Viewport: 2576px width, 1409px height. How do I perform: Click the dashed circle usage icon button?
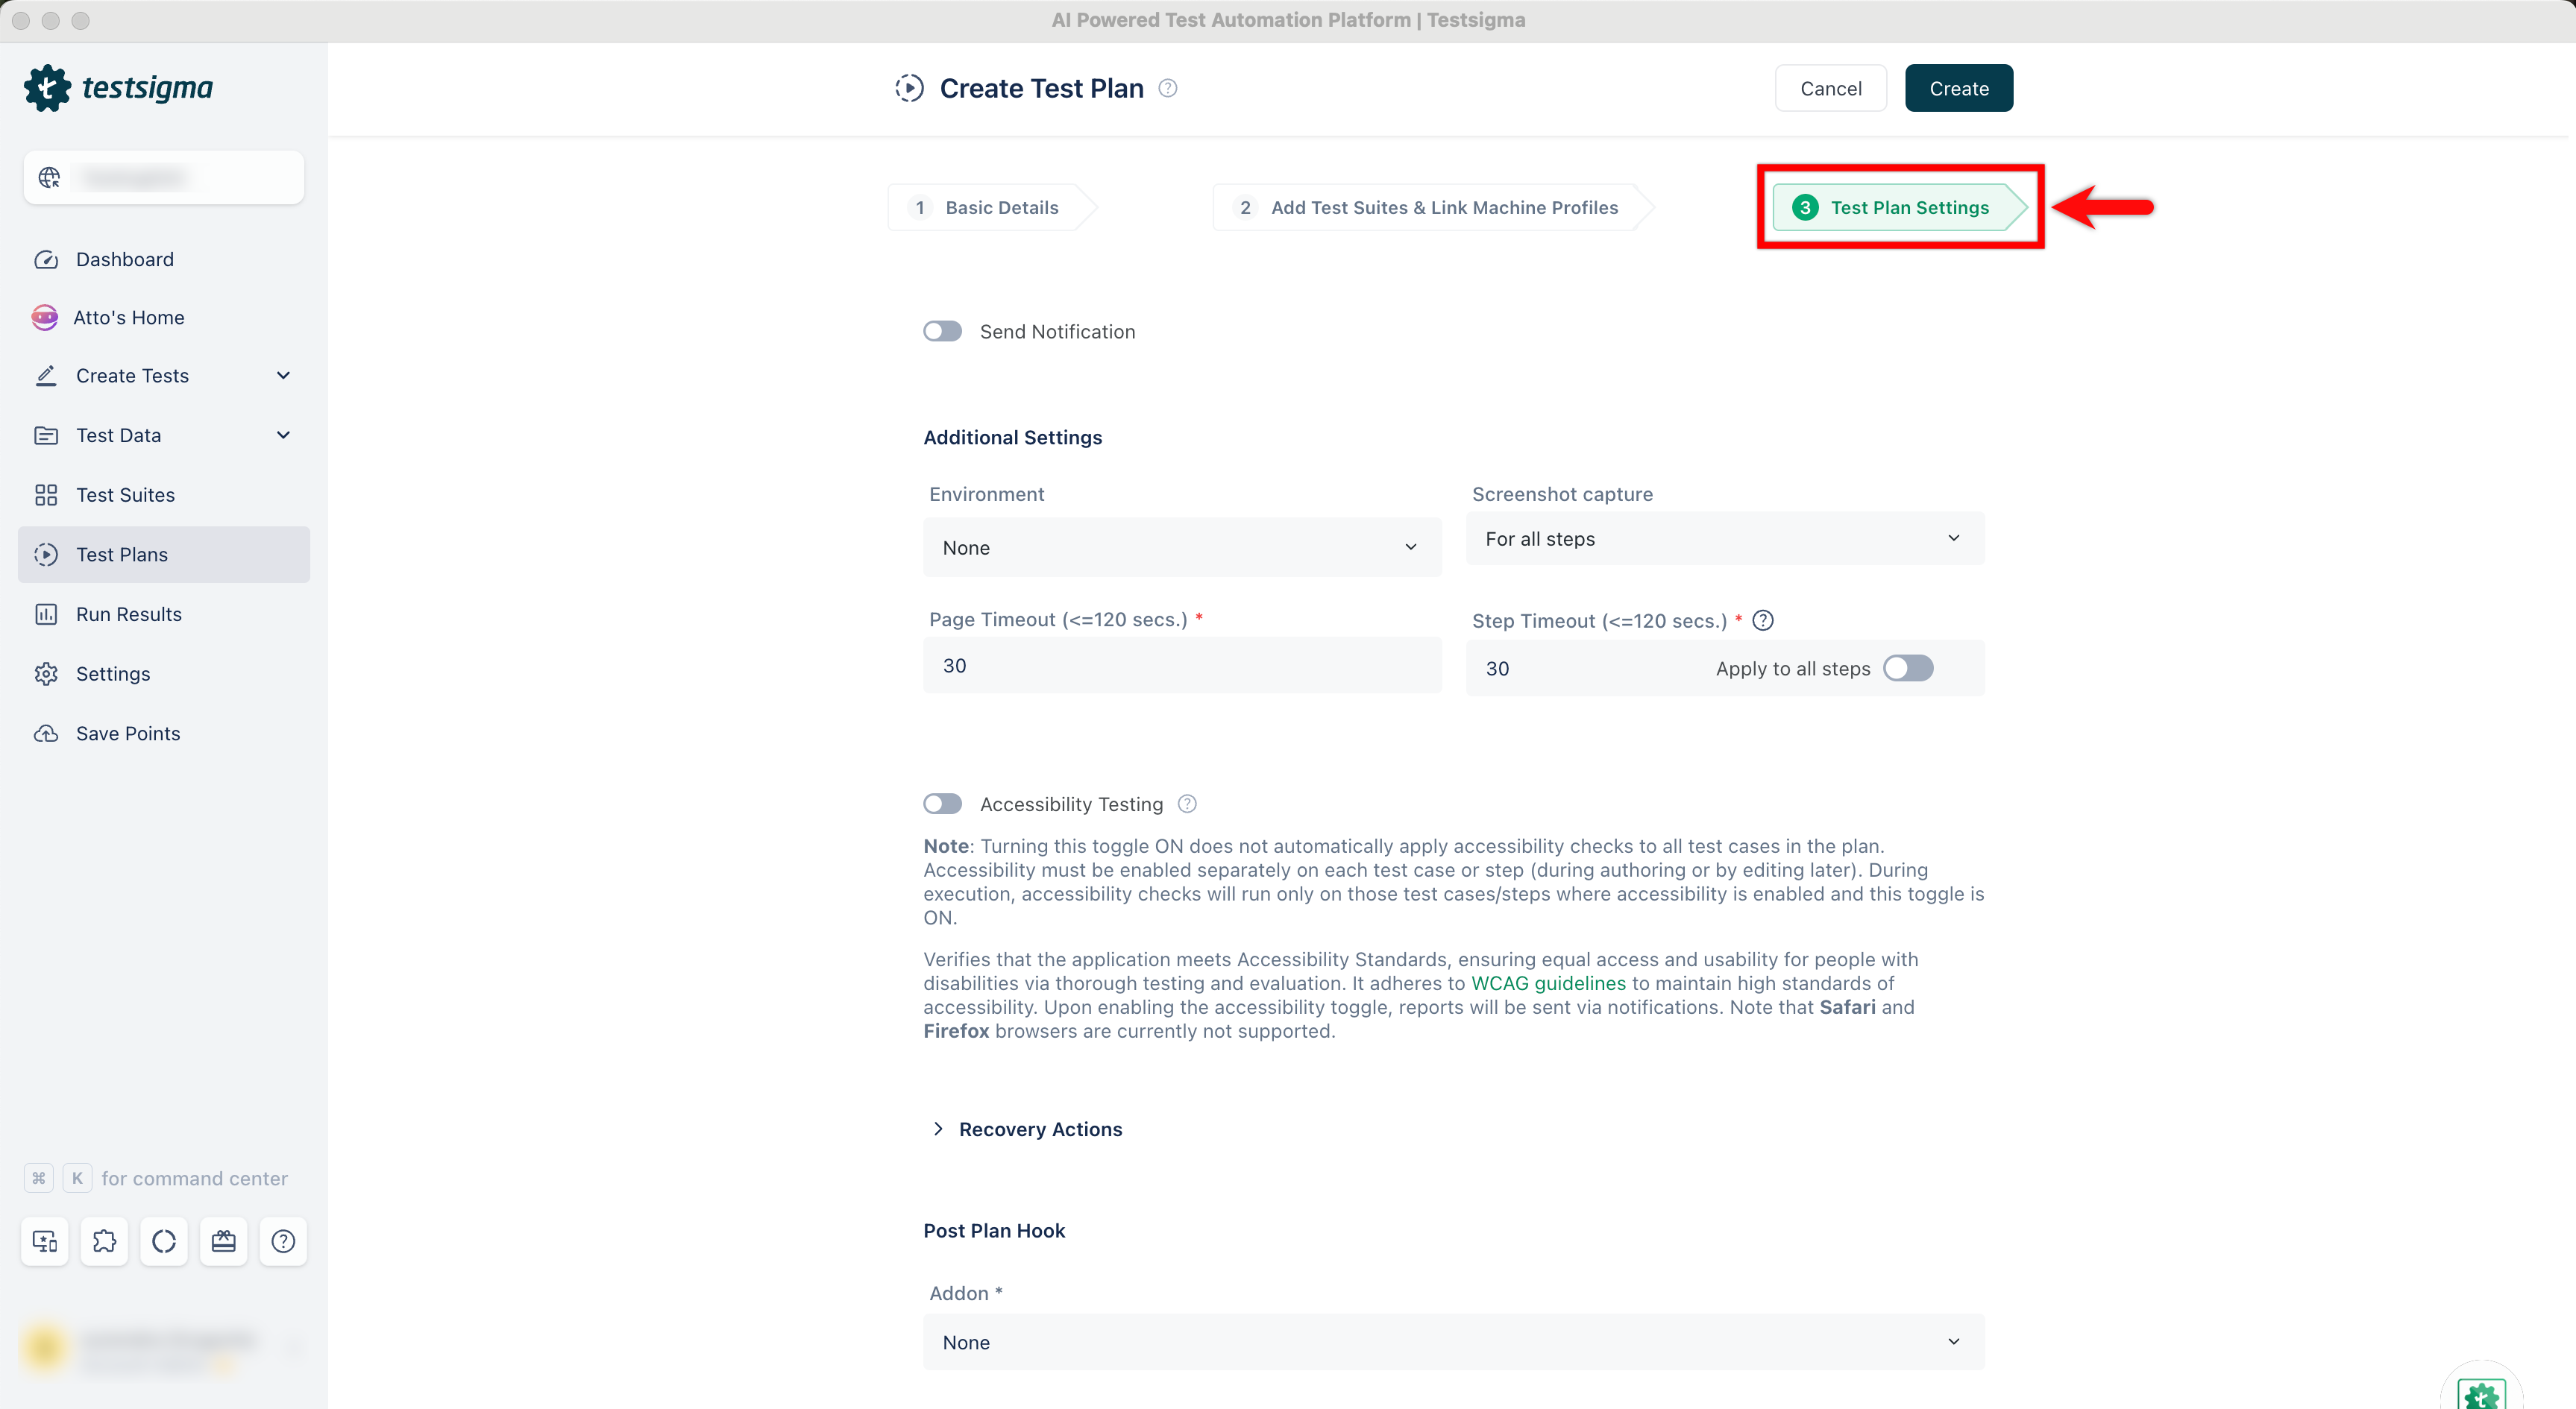point(164,1241)
